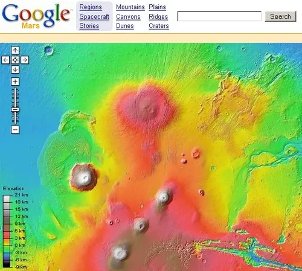Zoom in with the plus button
Image resolution: width=302 pixels, height=271 pixels.
15,81
